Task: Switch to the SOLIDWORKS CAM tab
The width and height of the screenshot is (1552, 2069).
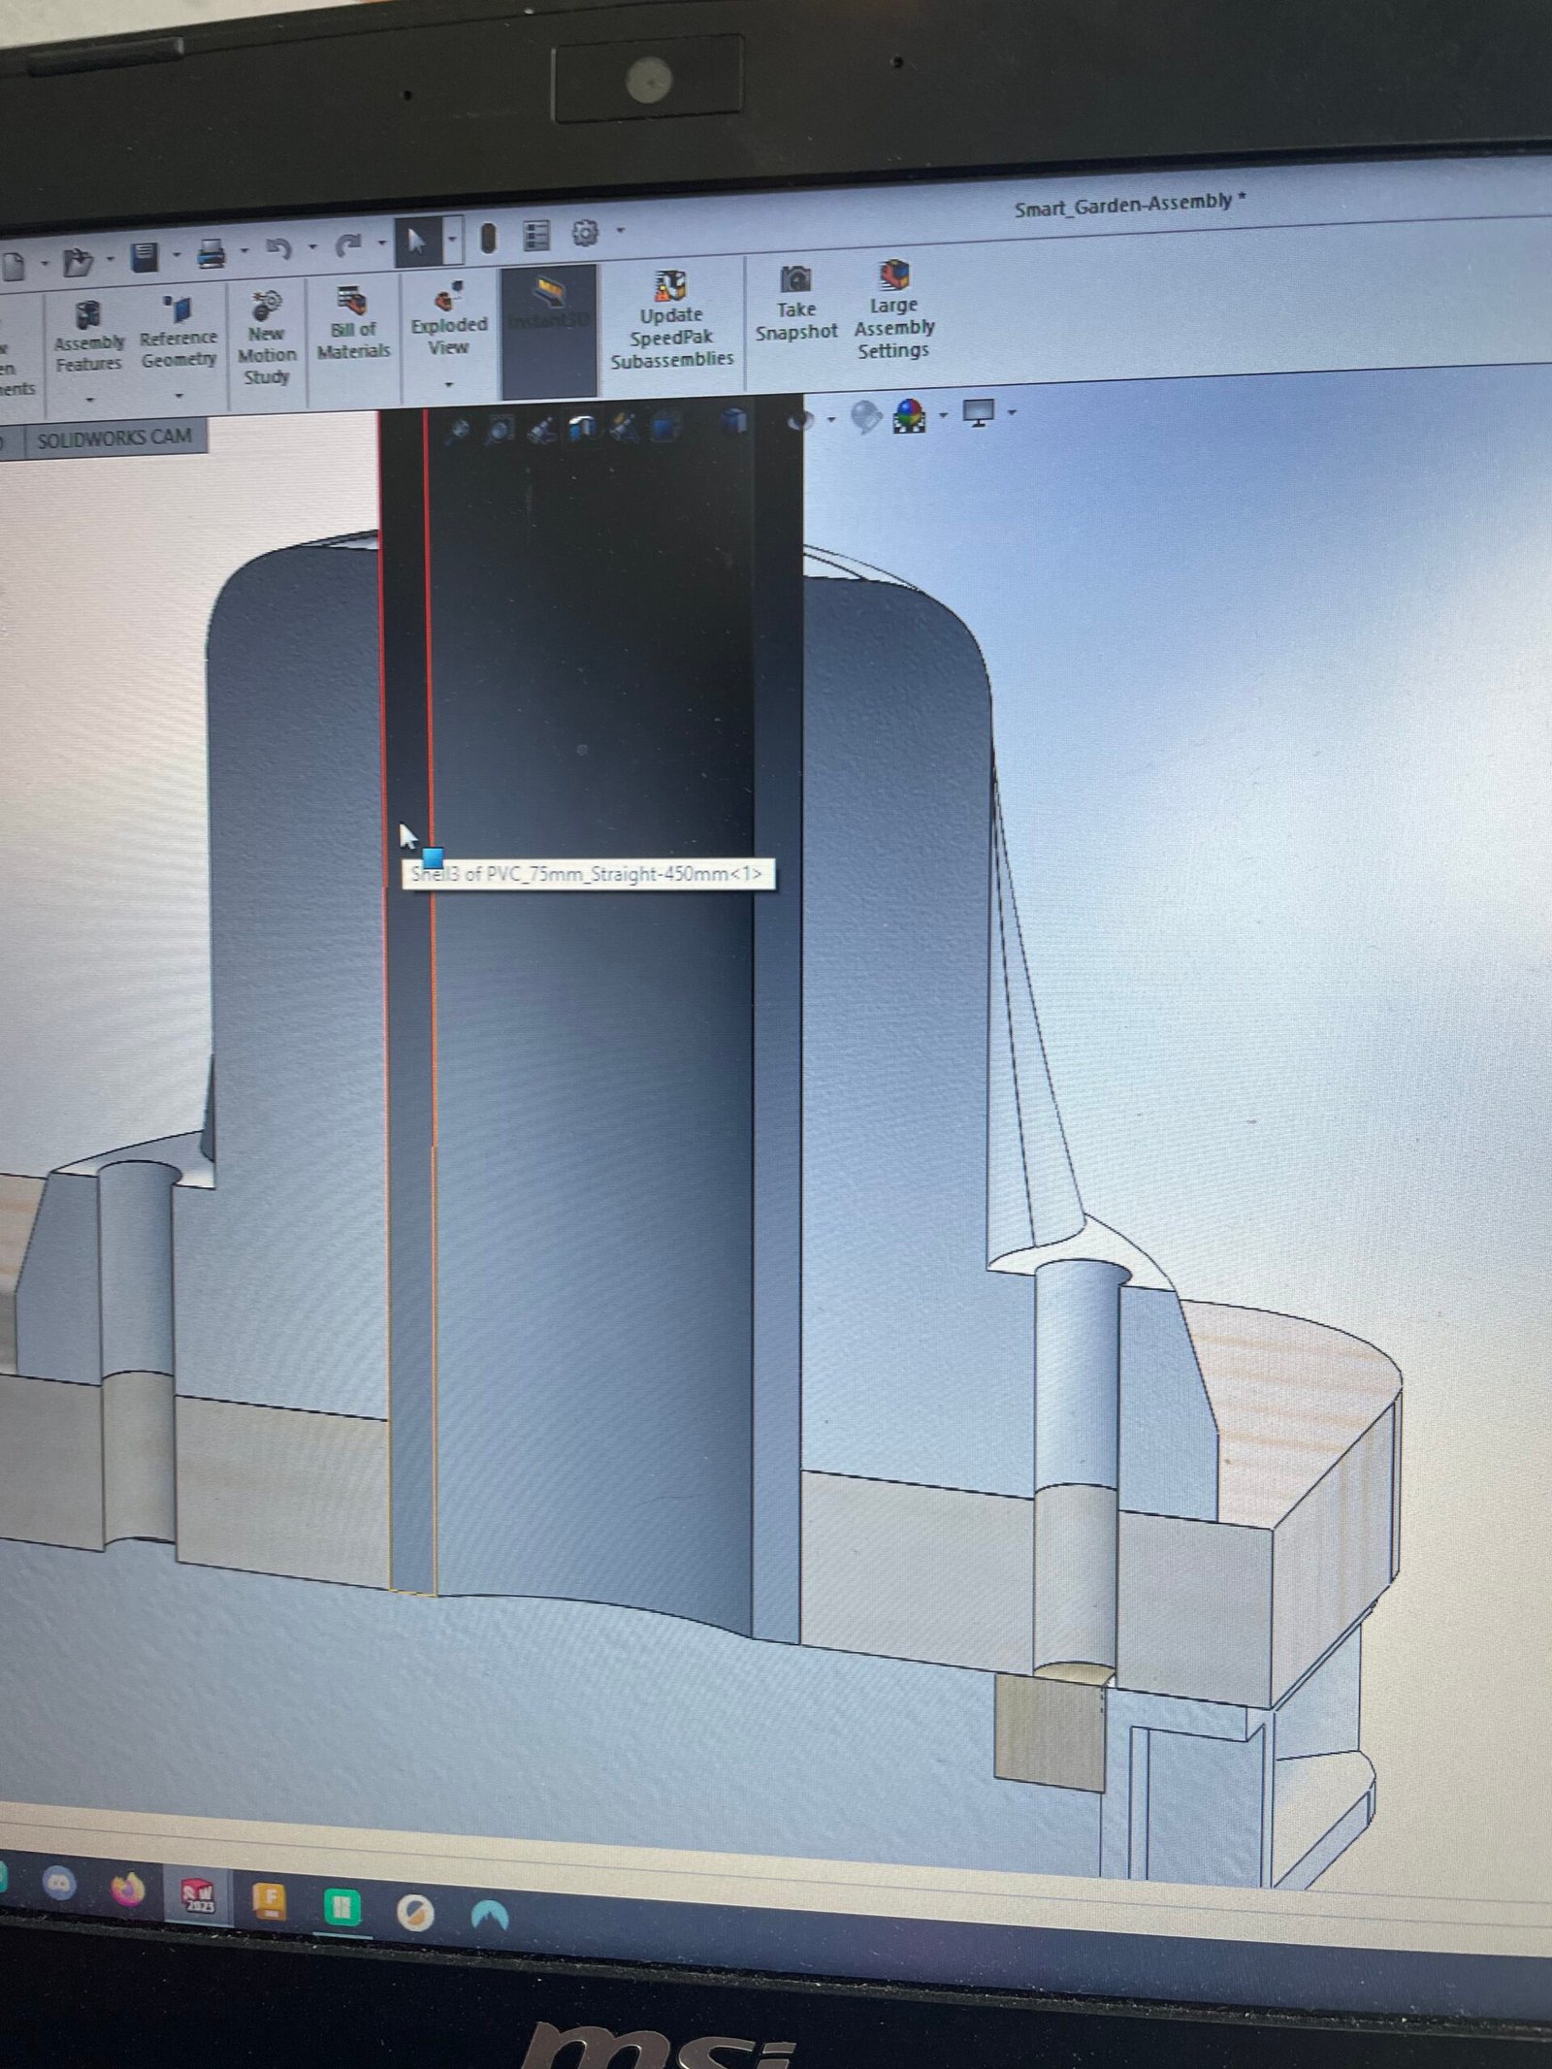Action: pyautogui.click(x=114, y=438)
